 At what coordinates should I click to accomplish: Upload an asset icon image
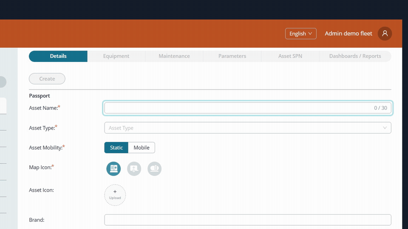115,195
